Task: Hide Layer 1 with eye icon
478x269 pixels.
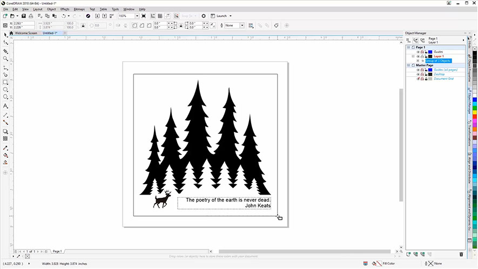Action: (x=418, y=56)
